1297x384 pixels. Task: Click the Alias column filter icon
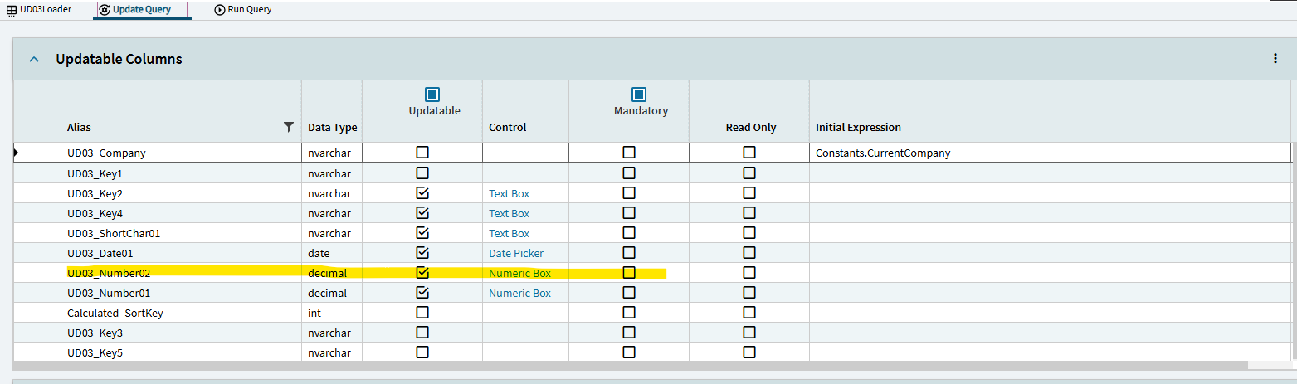point(289,127)
